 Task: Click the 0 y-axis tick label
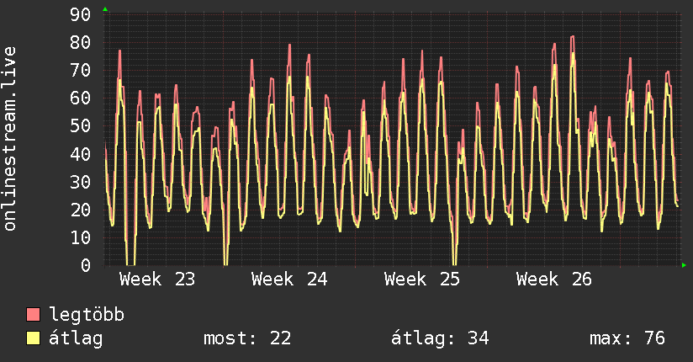[x=86, y=265]
